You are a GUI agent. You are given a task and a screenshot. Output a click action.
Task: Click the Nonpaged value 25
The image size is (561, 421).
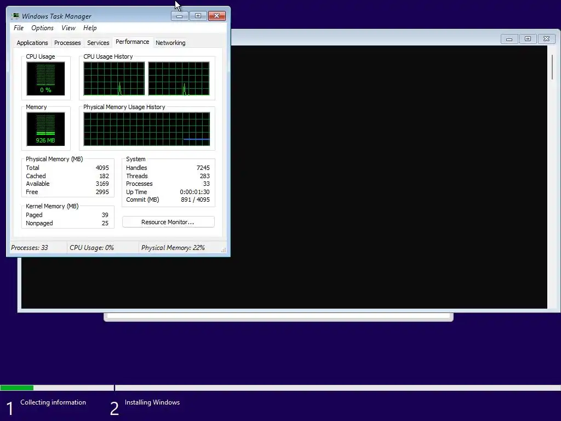(105, 224)
